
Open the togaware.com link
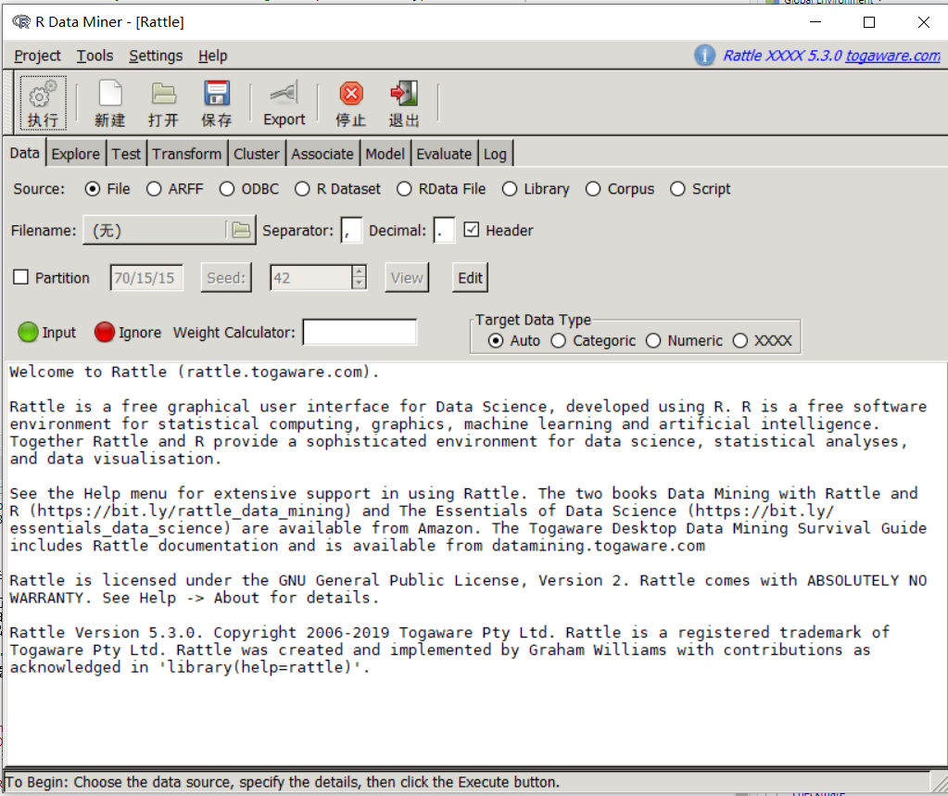click(x=891, y=56)
